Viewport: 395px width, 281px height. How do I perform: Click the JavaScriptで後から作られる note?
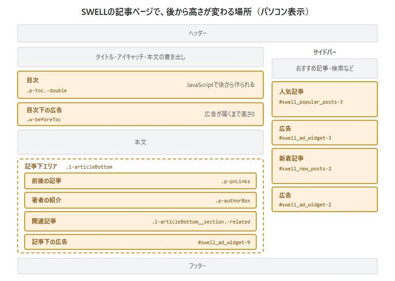coord(220,85)
